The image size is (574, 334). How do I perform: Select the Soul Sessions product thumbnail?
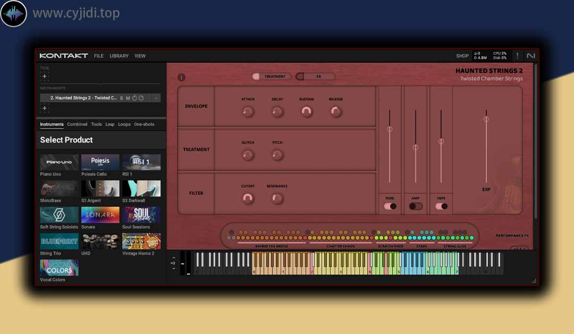(x=141, y=215)
